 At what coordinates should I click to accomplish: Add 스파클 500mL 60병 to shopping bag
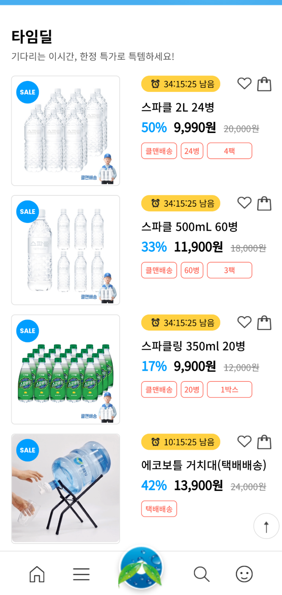pyautogui.click(x=265, y=203)
